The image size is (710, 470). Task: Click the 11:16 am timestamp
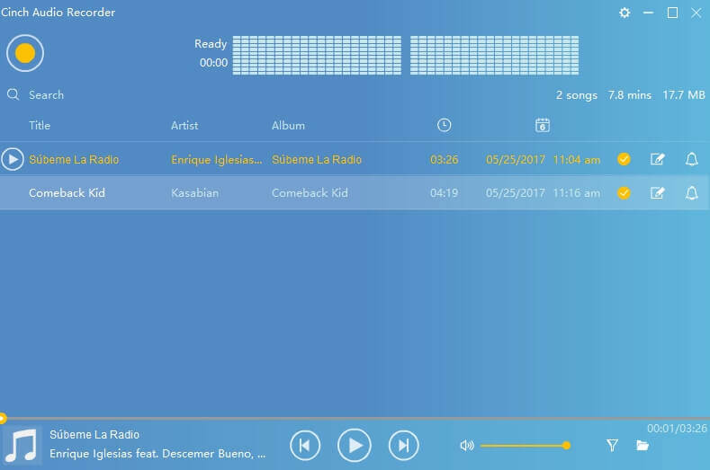tap(577, 193)
